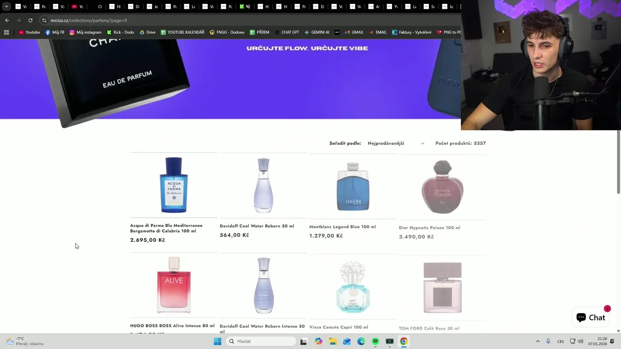Open site information icon in address bar
The image size is (621, 349).
44,20
